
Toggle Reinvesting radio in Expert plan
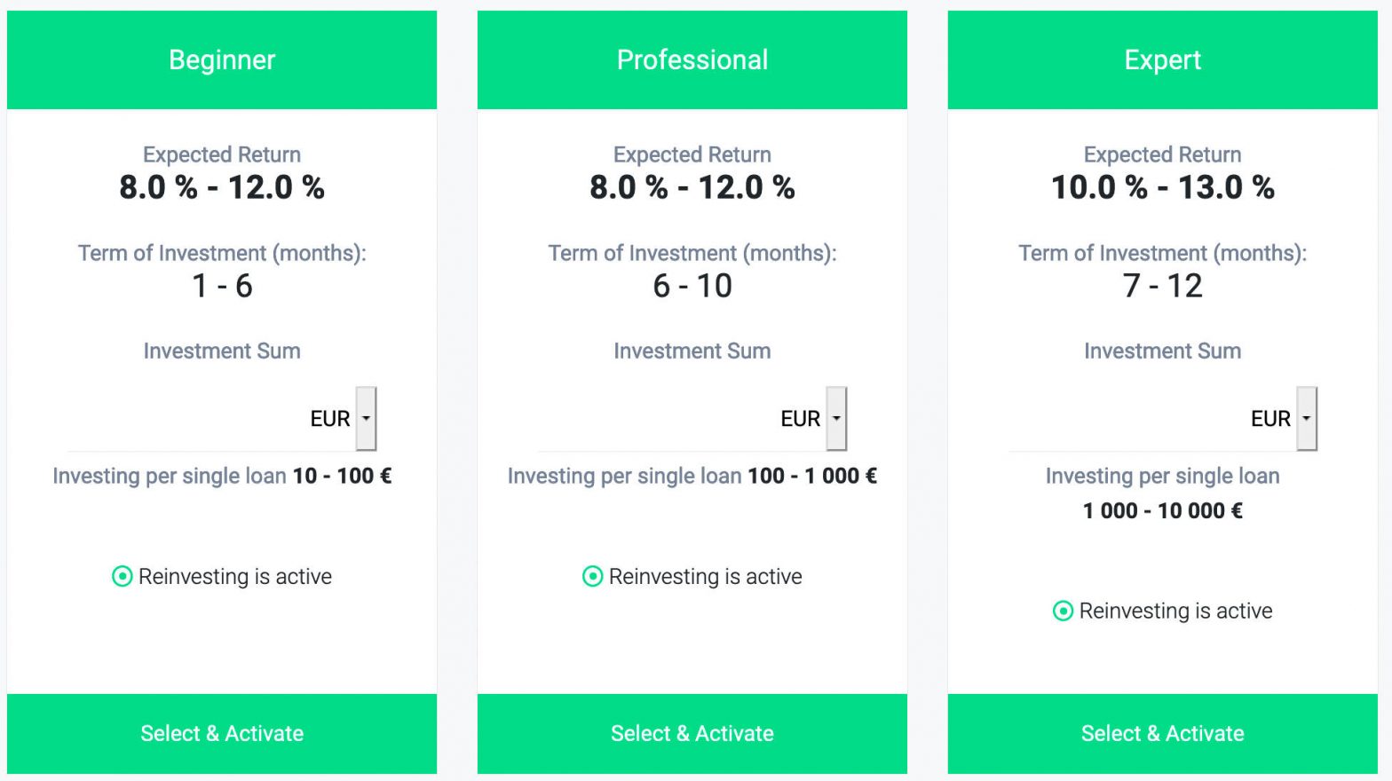point(1063,611)
